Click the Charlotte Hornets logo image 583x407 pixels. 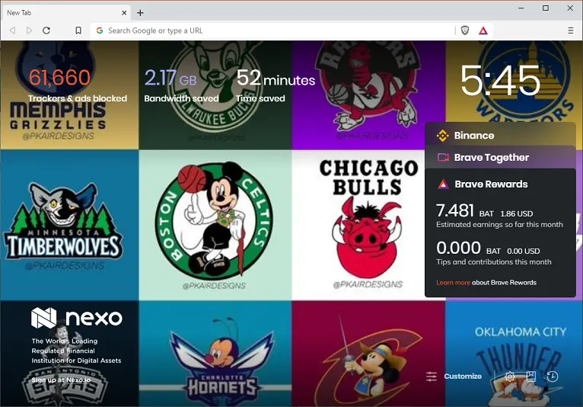tap(222, 363)
